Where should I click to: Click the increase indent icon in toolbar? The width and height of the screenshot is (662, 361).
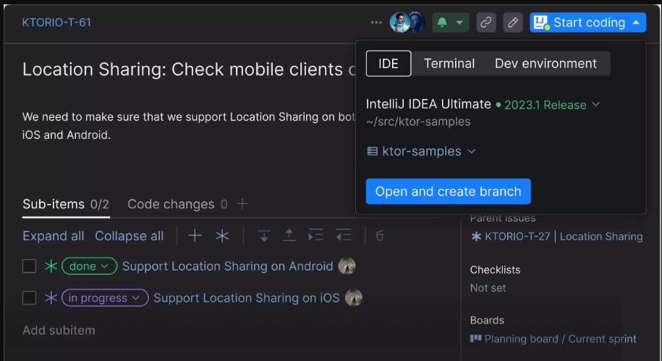point(315,236)
